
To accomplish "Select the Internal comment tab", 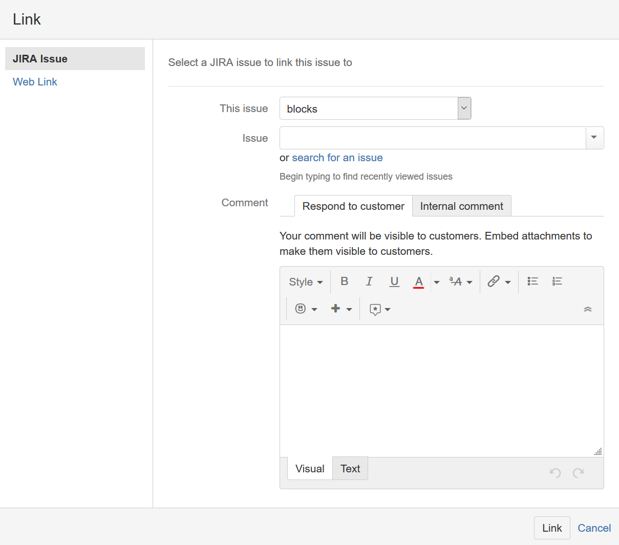I will click(x=461, y=206).
